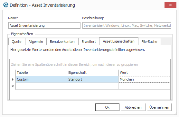Sort by the Tabelle column header
The height and width of the screenshot is (117, 179).
click(x=41, y=73)
